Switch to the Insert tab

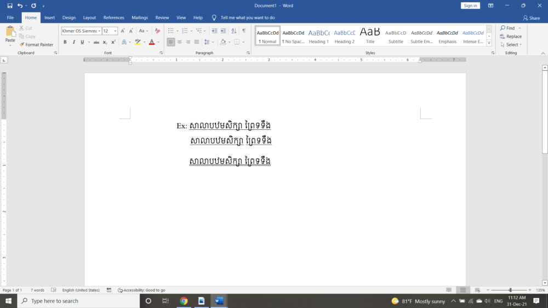point(49,18)
